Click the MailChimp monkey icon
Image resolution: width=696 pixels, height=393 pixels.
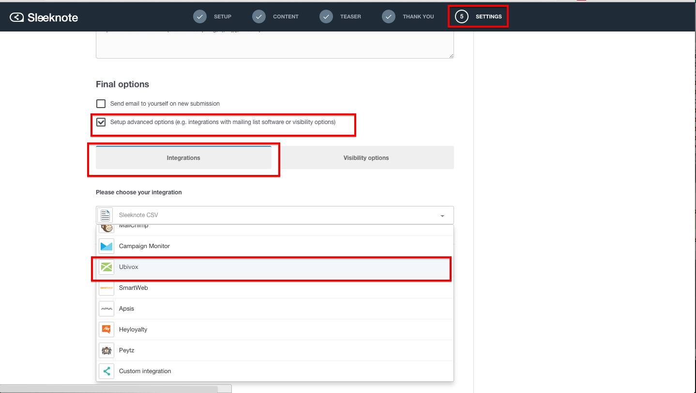(x=106, y=228)
